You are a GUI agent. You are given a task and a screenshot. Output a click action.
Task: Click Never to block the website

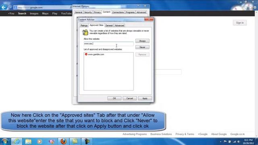(x=142, y=47)
